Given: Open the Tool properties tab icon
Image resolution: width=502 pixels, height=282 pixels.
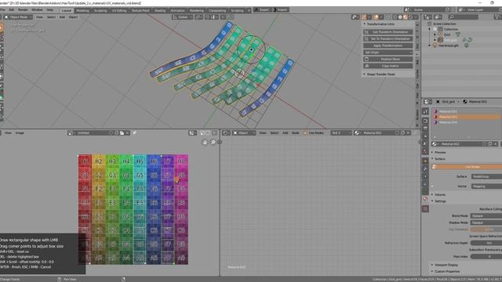Looking at the screenshot, I should coord(425,111).
